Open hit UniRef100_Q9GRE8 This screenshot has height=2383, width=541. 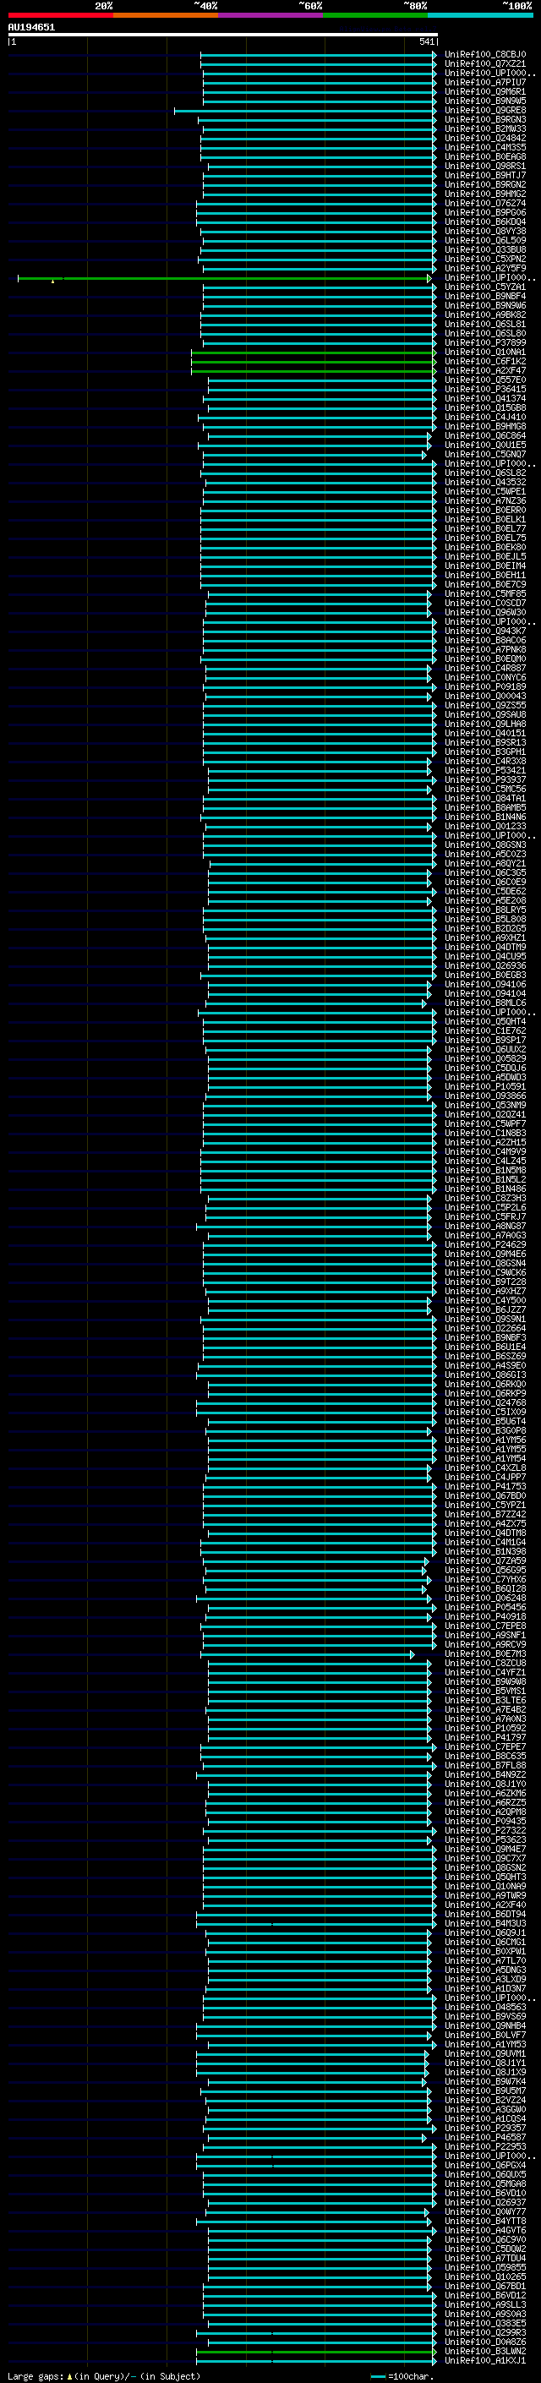pos(484,110)
